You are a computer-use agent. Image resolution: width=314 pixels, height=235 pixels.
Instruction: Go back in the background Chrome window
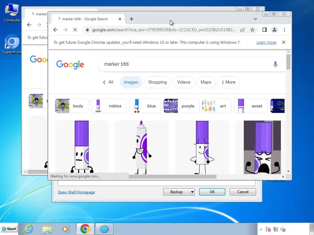coord(29,25)
